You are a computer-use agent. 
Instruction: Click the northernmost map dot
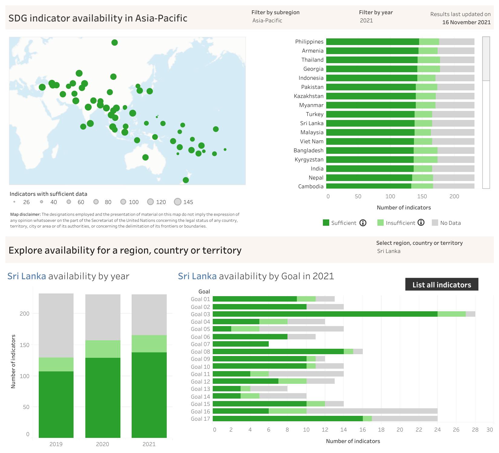point(114,43)
